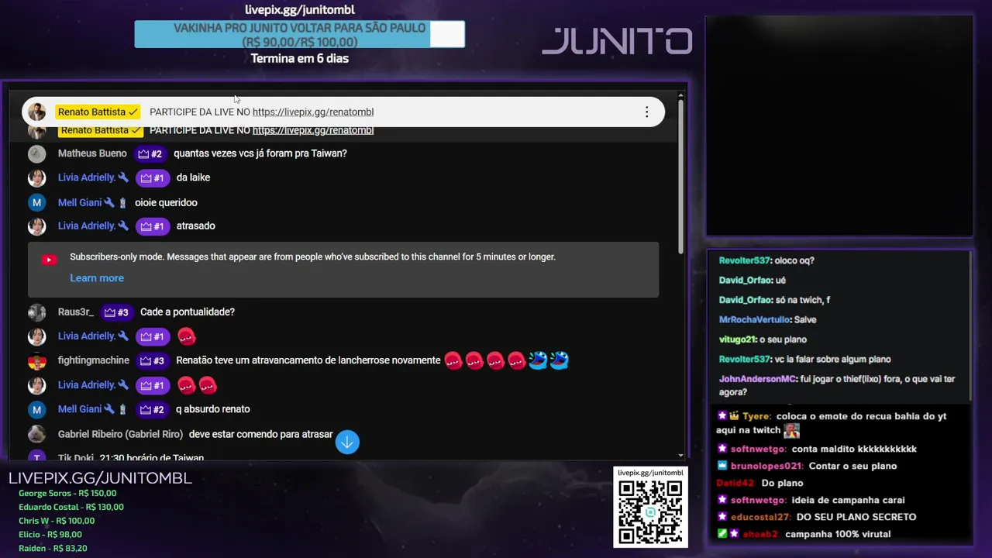The height and width of the screenshot is (558, 992).
Task: Click Tyere's username in lower chat
Action: tap(756, 416)
